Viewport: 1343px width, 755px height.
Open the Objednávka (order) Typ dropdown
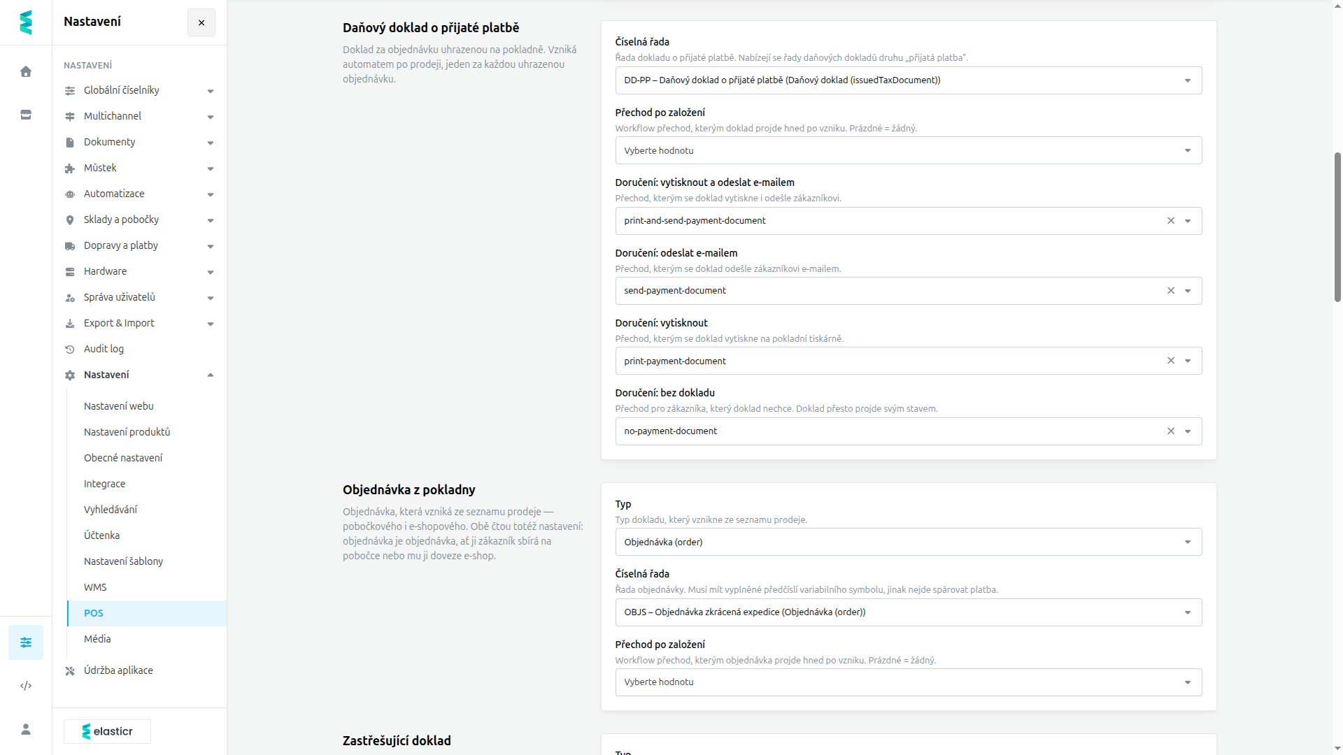[x=909, y=542]
